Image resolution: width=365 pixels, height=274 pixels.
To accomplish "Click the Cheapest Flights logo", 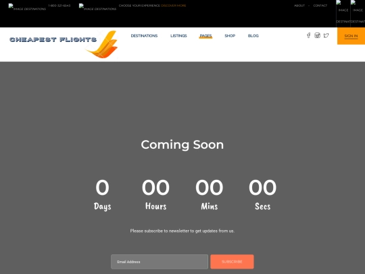I will 64,44.
